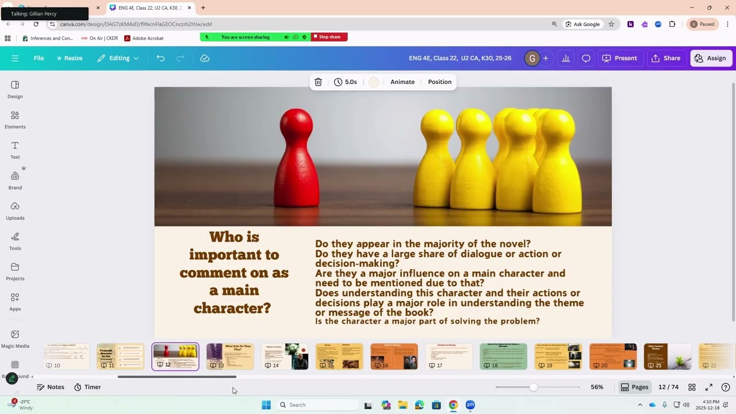
Task: Open the 5.0s page duration setting
Action: pyautogui.click(x=346, y=82)
